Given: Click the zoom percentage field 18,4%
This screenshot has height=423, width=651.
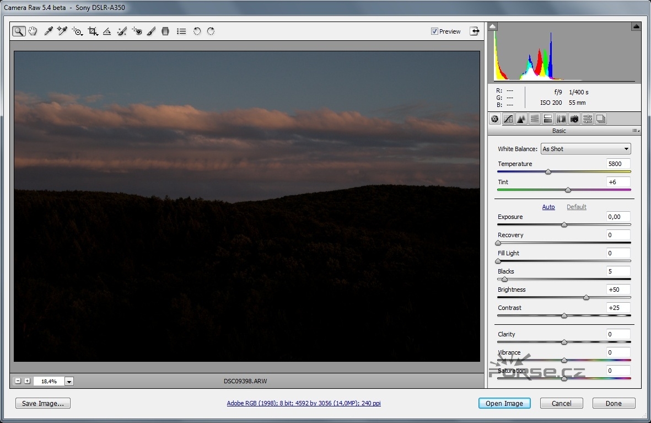Looking at the screenshot, I should click(x=49, y=381).
